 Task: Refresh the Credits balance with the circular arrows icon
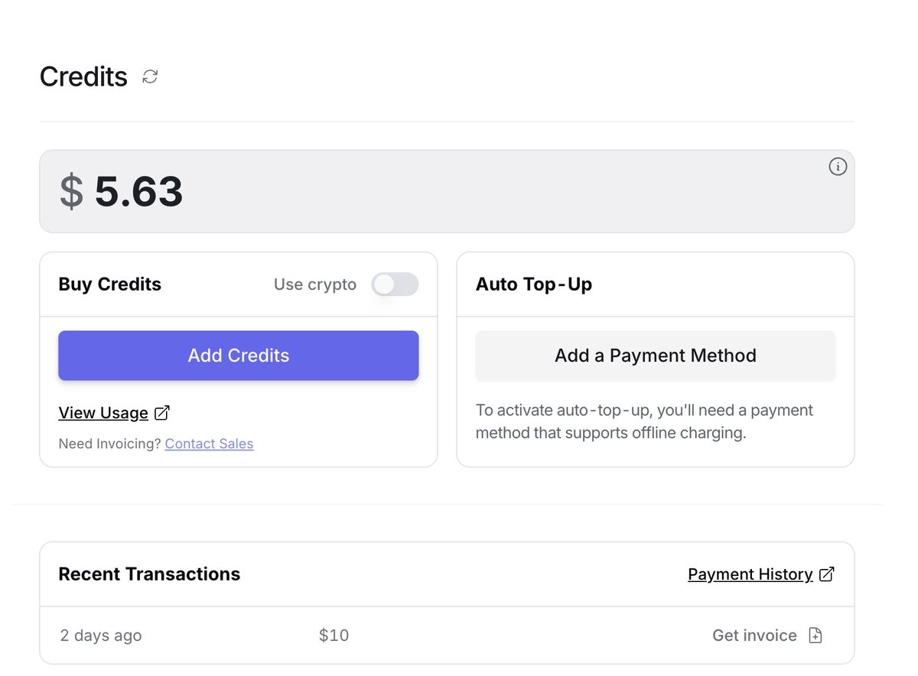(x=150, y=76)
